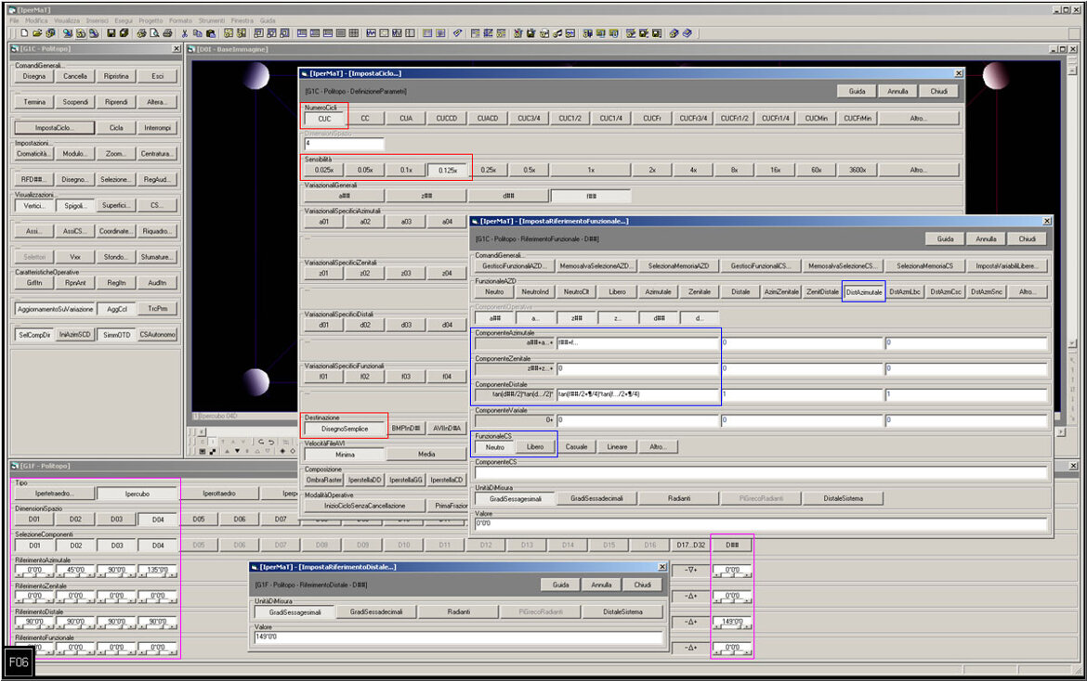Click the Print Preview magnifier toolbar icon

154,33
